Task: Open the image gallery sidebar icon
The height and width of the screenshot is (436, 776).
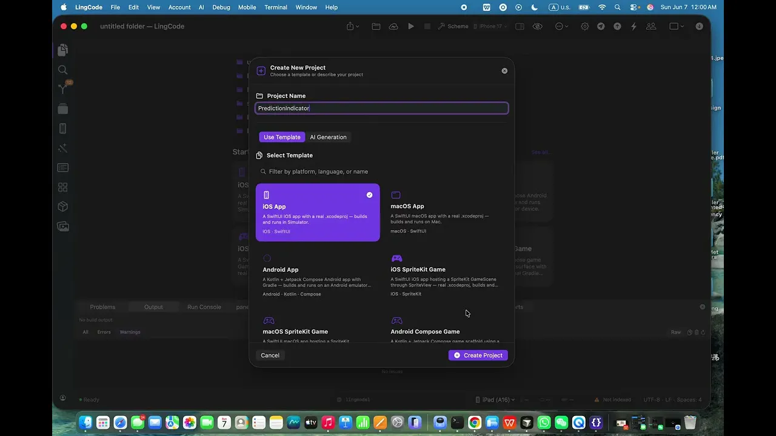Action: pos(62,226)
